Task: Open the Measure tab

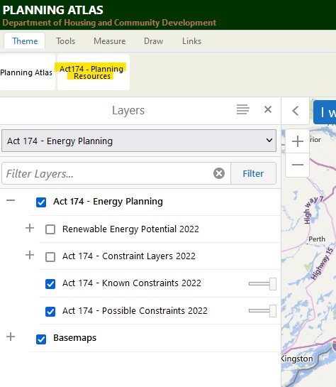Action: [110, 41]
